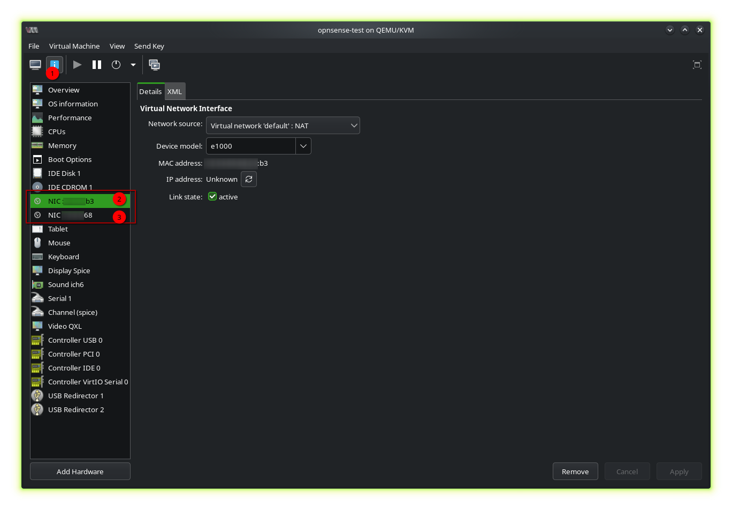Select CPUs in the hardware list

(57, 132)
